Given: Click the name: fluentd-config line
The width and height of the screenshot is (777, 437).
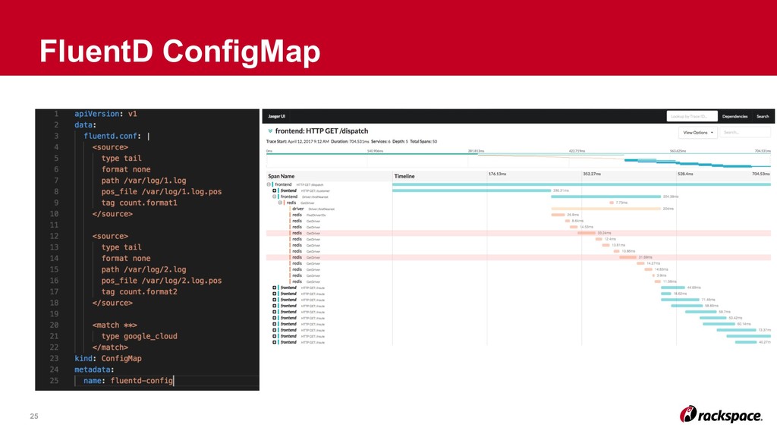Looking at the screenshot, I should pyautogui.click(x=128, y=381).
